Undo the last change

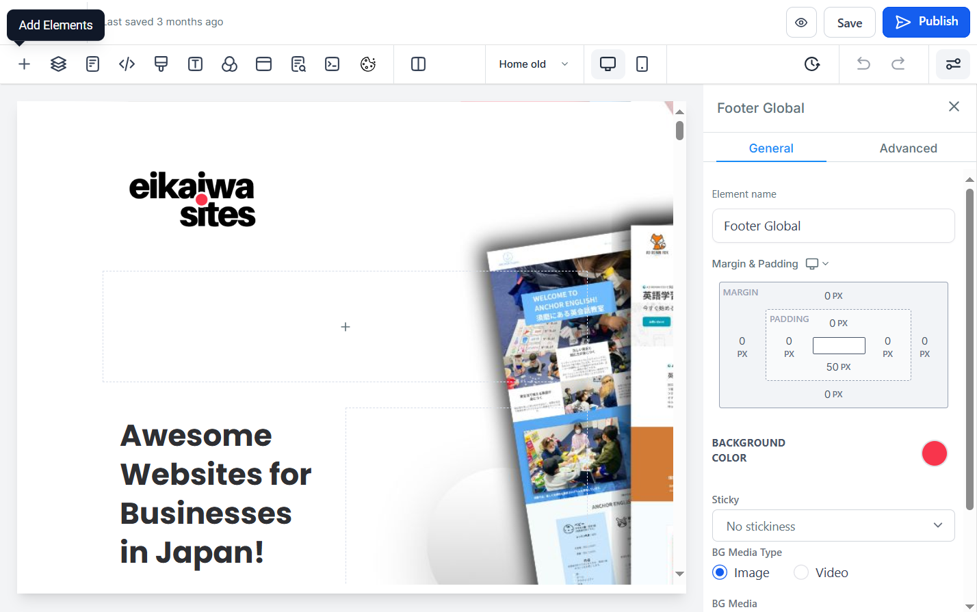pos(863,64)
